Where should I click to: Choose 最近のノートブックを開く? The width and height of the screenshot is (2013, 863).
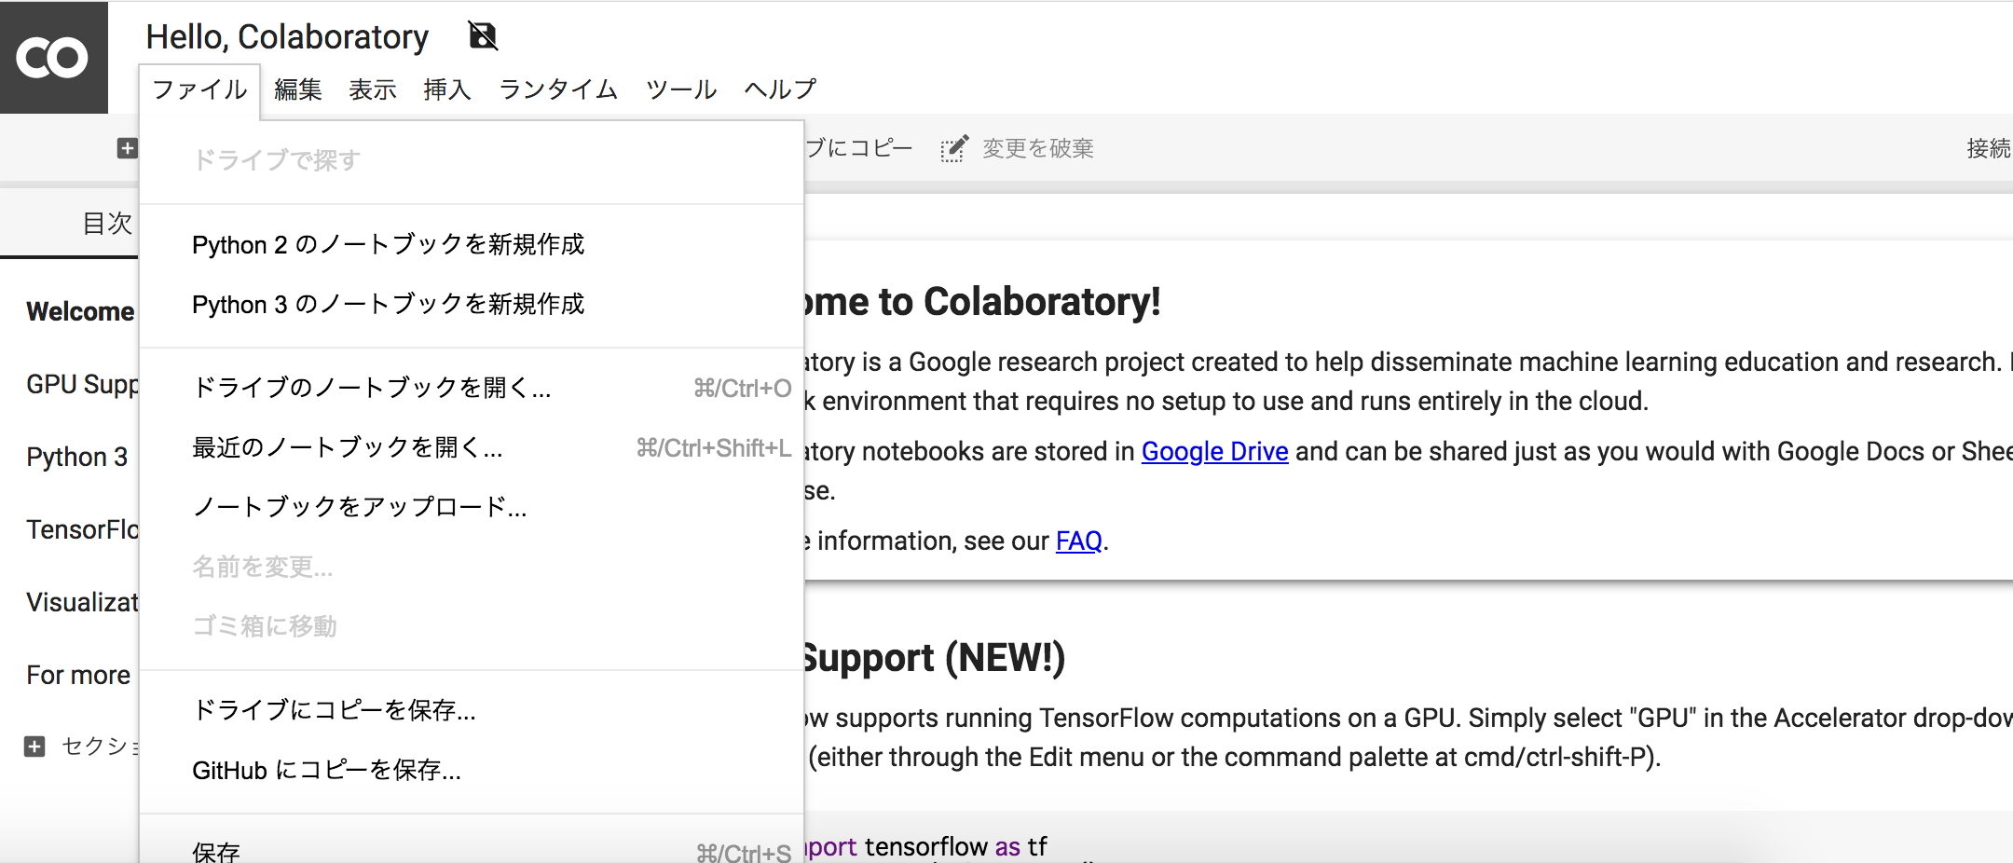(472, 447)
